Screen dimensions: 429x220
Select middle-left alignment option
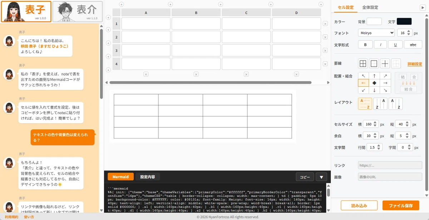point(364,83)
